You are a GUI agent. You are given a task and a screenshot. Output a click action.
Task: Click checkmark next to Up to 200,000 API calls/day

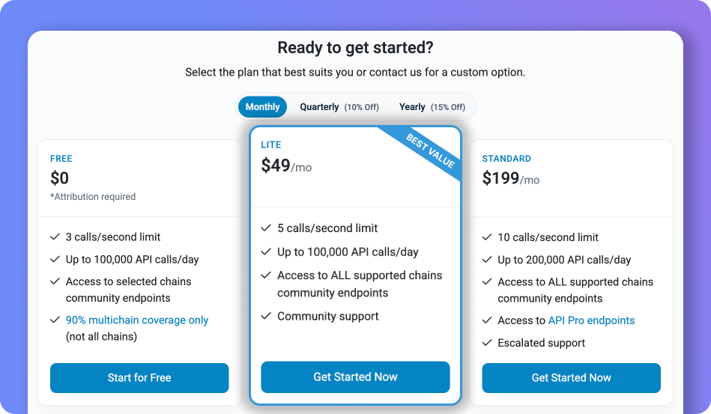pos(487,260)
